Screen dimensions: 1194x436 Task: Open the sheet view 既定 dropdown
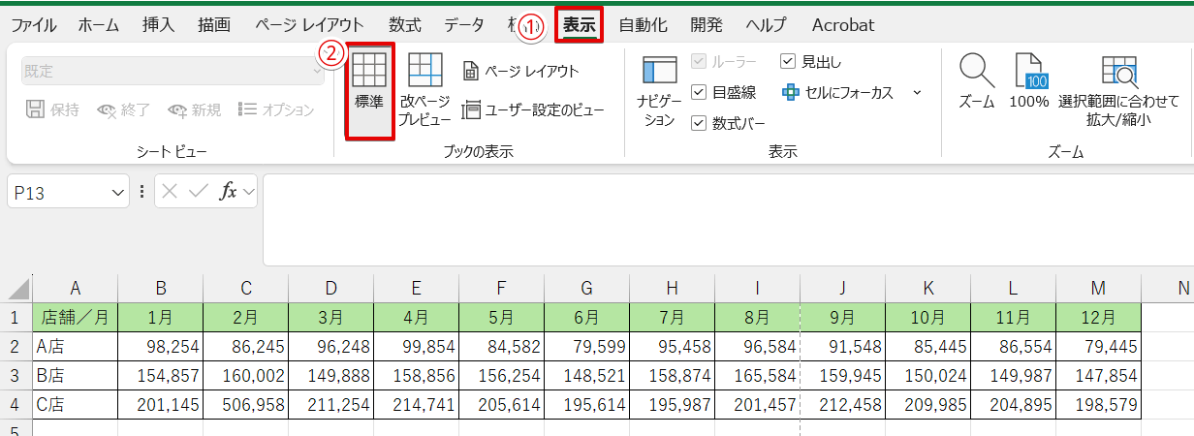pyautogui.click(x=173, y=71)
